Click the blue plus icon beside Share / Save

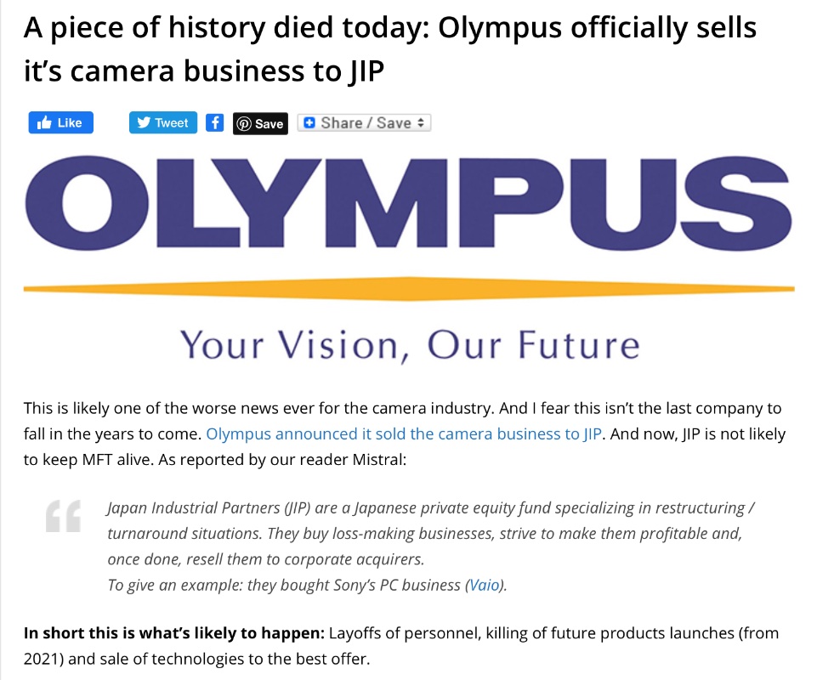pos(308,123)
